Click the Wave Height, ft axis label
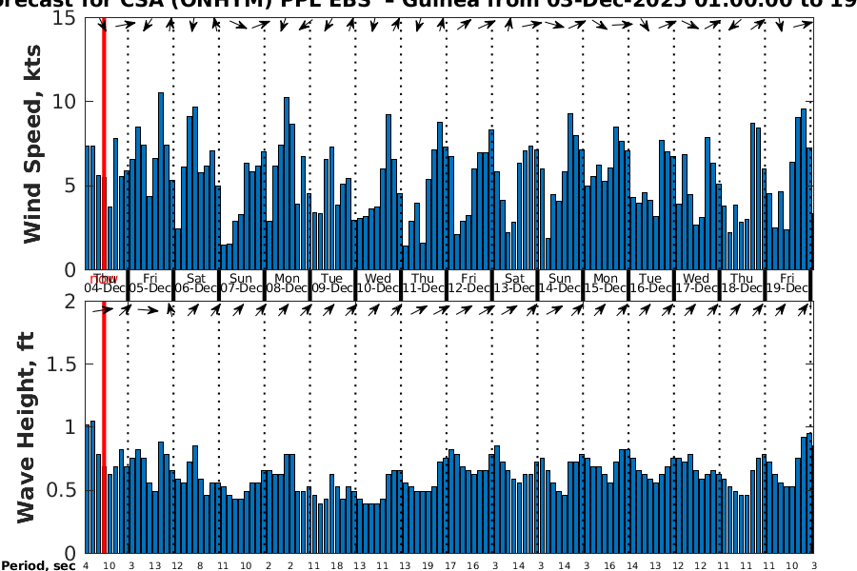Viewport: 857px width, 571px height. 26,426
